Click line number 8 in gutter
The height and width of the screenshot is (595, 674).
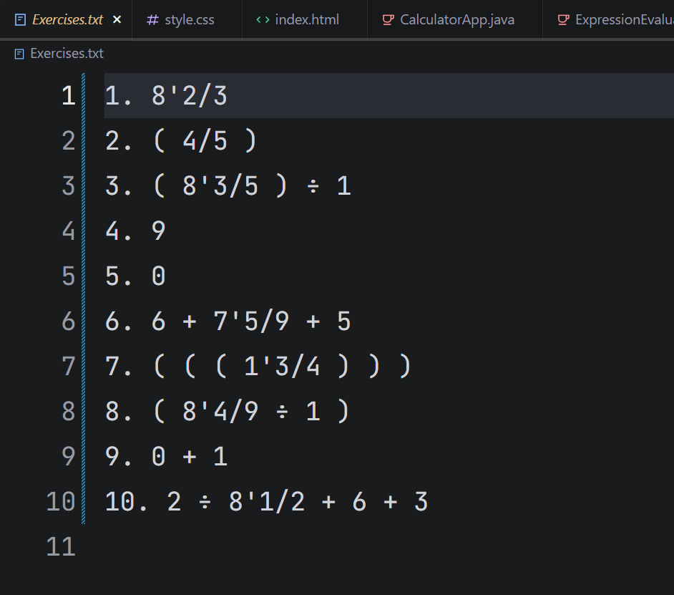click(x=69, y=411)
